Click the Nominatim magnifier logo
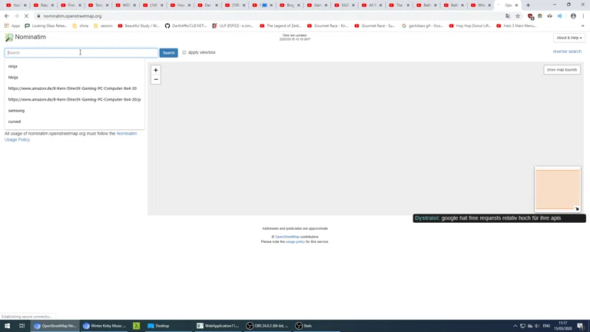This screenshot has width=590, height=332. tap(8, 37)
